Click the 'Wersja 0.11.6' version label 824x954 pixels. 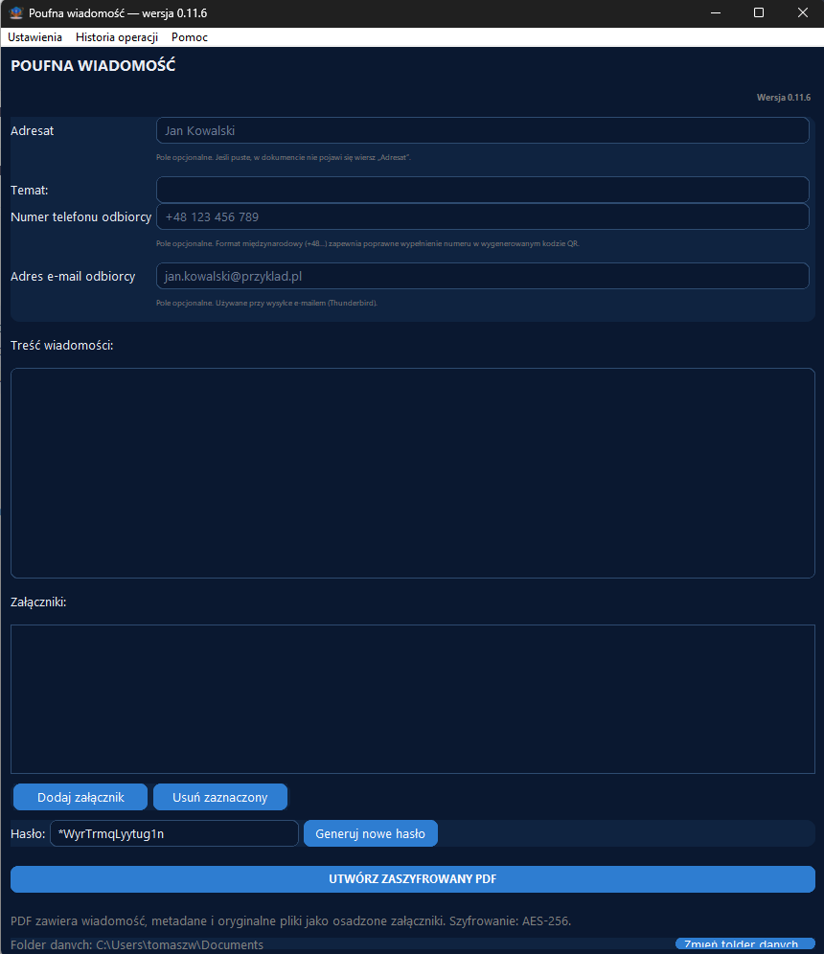(783, 98)
